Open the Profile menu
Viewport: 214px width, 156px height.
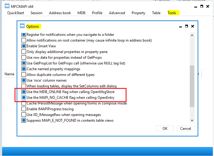tap(97, 13)
